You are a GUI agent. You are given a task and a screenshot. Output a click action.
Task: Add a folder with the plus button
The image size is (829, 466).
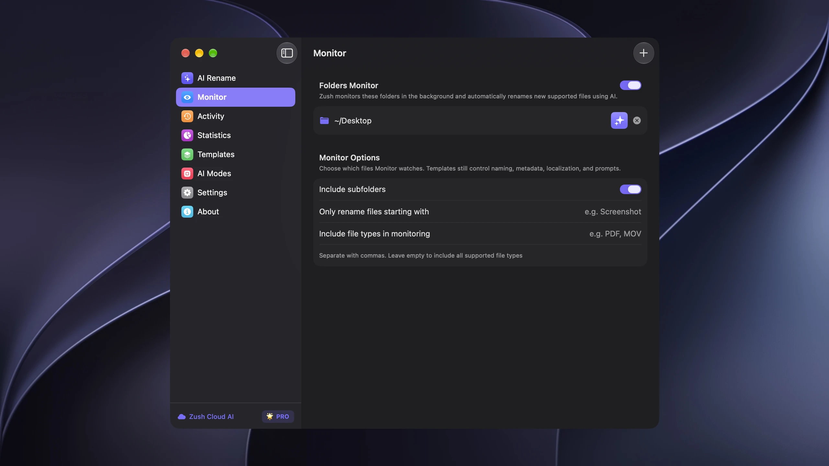coord(643,53)
